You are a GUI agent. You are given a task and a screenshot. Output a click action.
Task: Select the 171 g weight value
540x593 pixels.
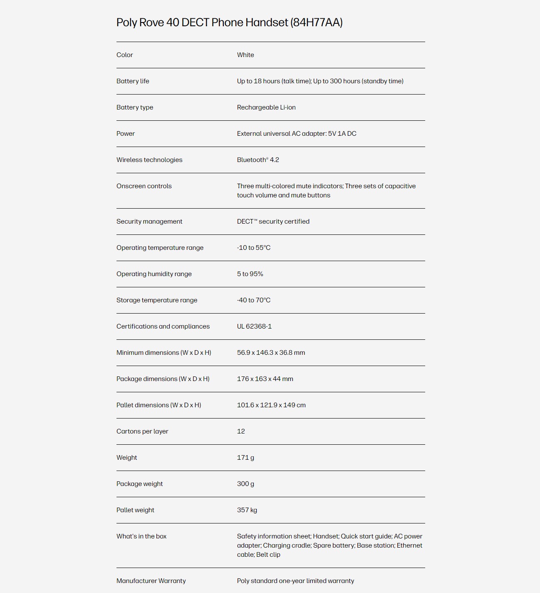pyautogui.click(x=245, y=458)
